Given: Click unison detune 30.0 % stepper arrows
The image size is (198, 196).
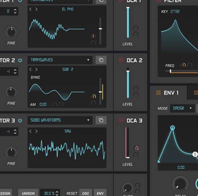Looking at the screenshot, I should 57,193.
